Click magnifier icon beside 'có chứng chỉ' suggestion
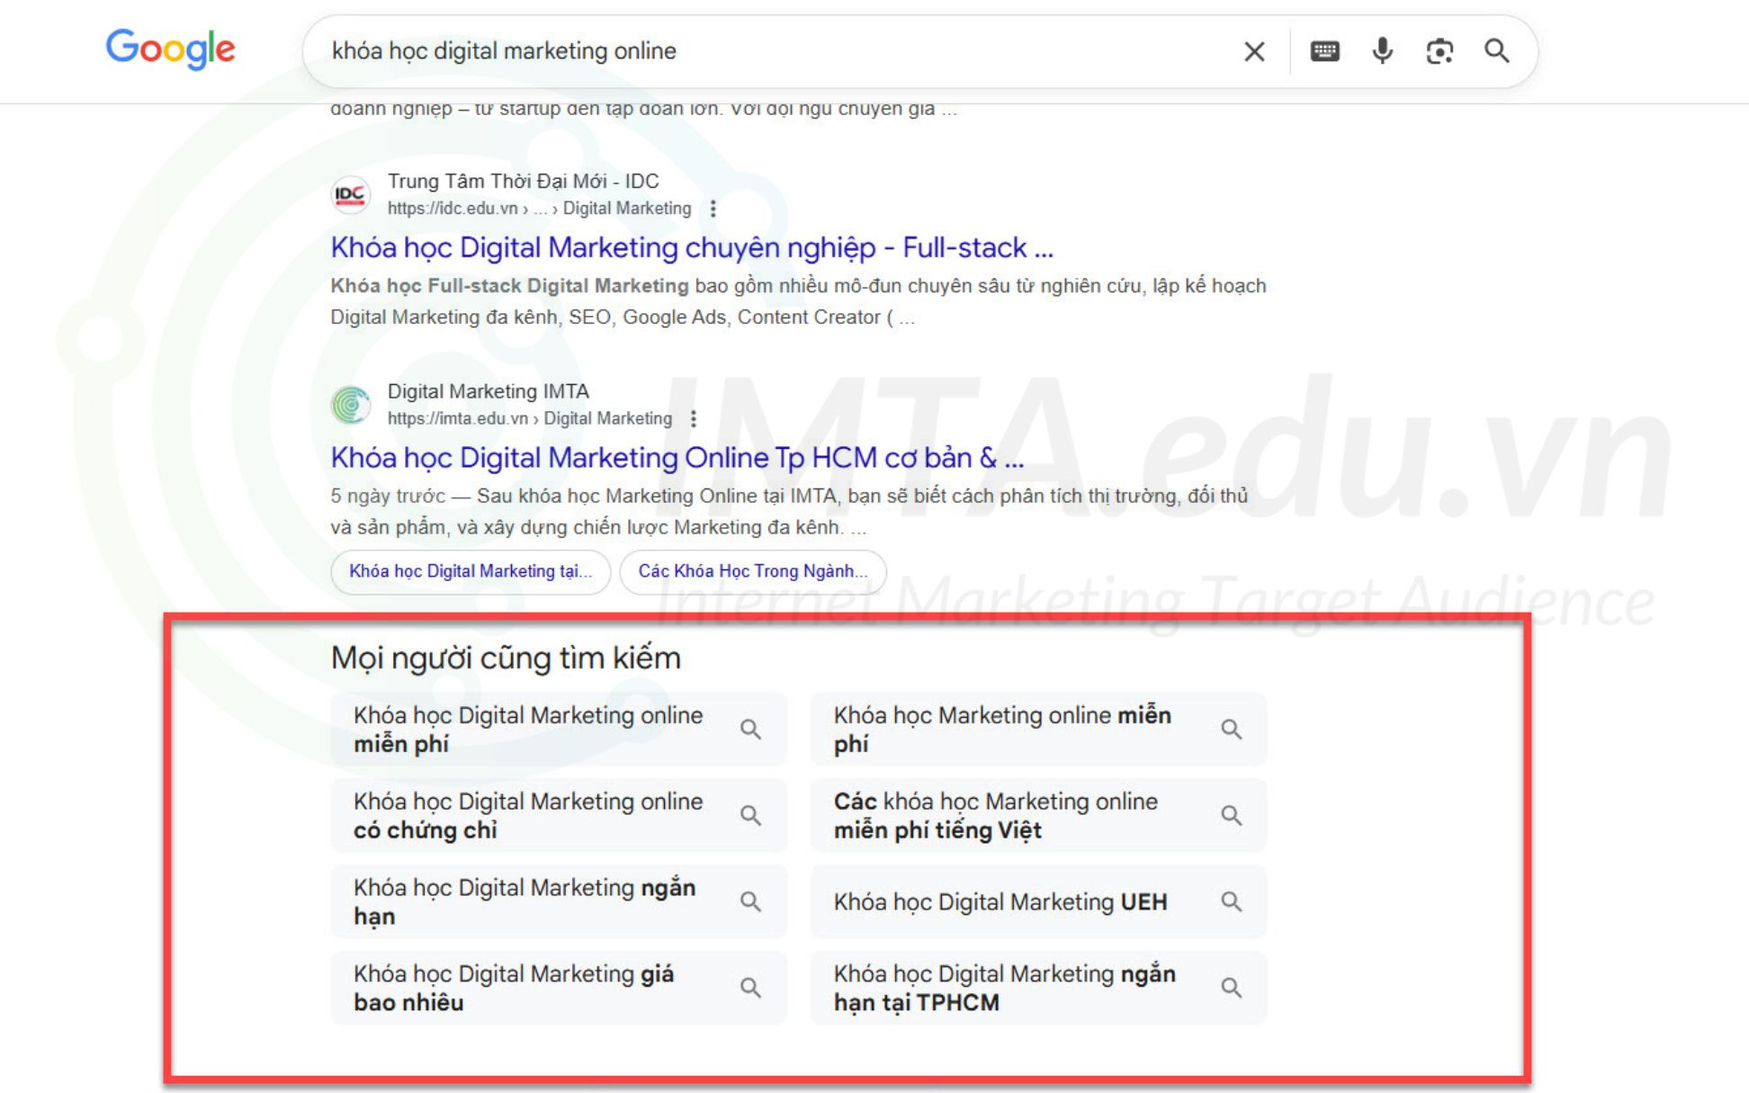This screenshot has width=1749, height=1093. pyautogui.click(x=751, y=816)
